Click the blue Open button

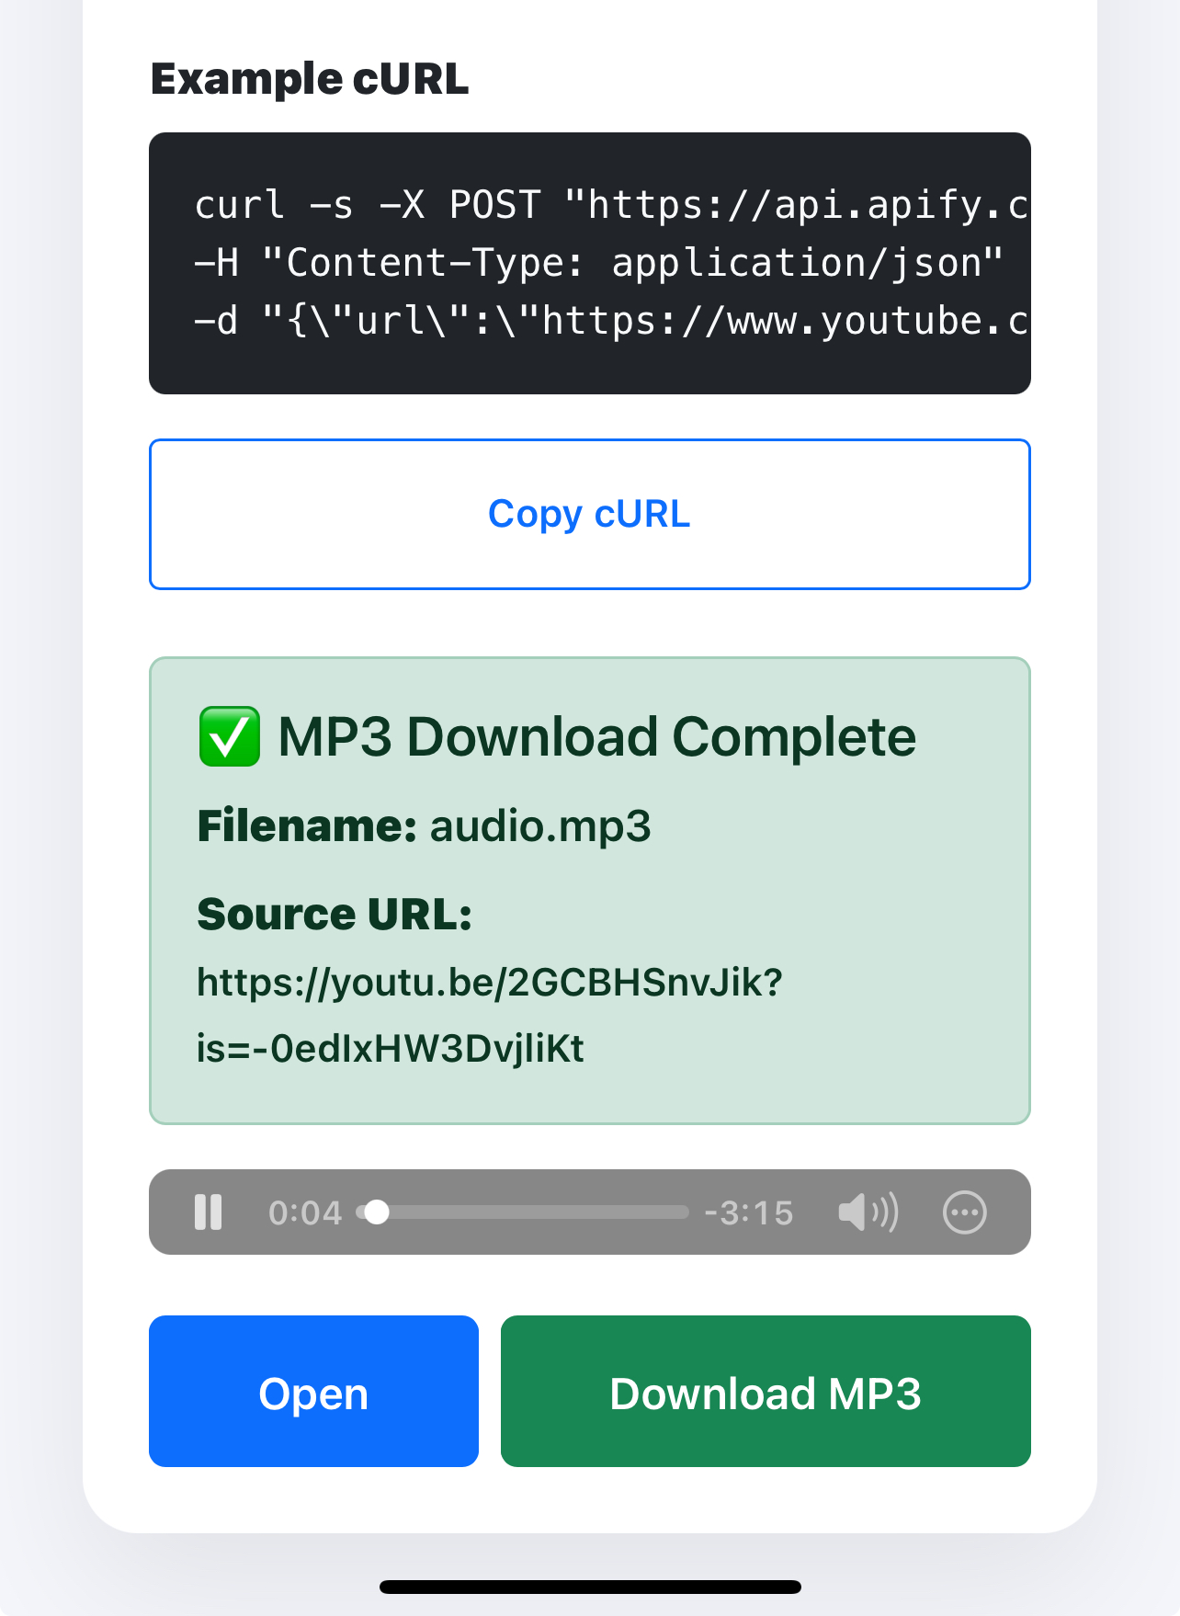313,1392
